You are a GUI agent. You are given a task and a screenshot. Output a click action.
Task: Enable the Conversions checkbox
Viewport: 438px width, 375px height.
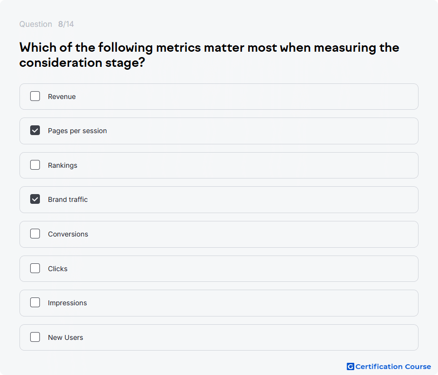click(x=35, y=234)
